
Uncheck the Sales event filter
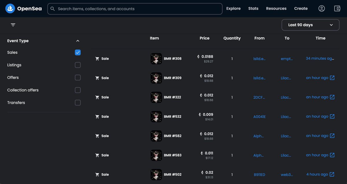tap(77, 52)
